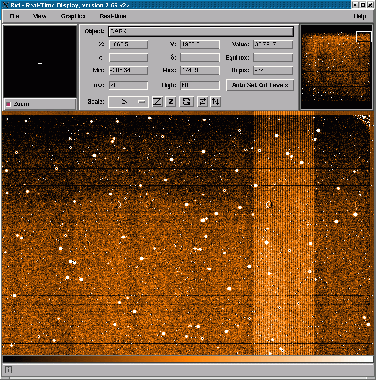The image size is (376, 380).
Task: Open the Graphics menu
Action: coord(73,16)
